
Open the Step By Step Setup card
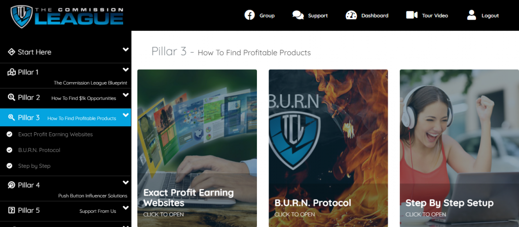click(x=459, y=148)
